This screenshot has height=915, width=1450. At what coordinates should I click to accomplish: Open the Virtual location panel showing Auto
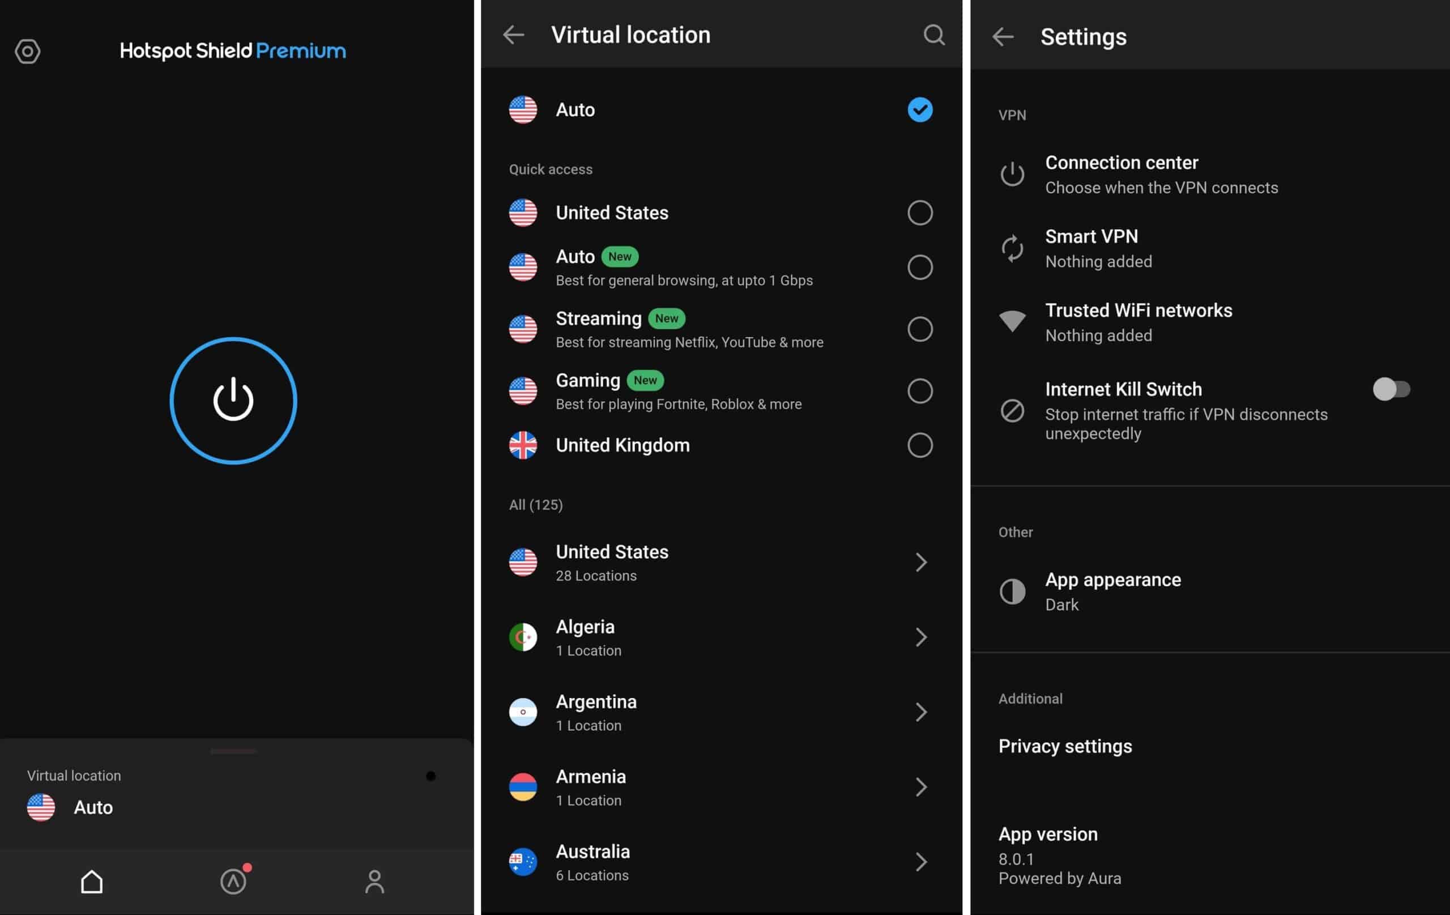point(236,793)
